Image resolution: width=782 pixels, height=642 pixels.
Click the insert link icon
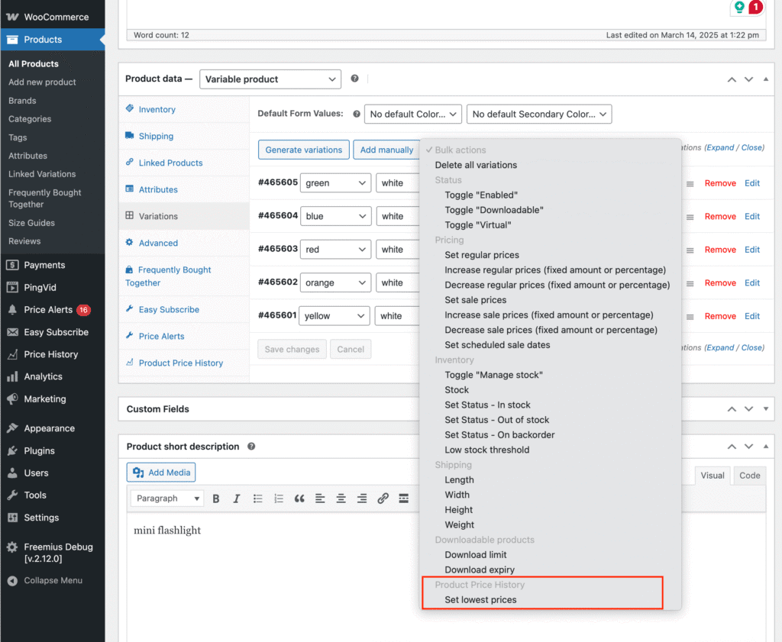(x=383, y=498)
